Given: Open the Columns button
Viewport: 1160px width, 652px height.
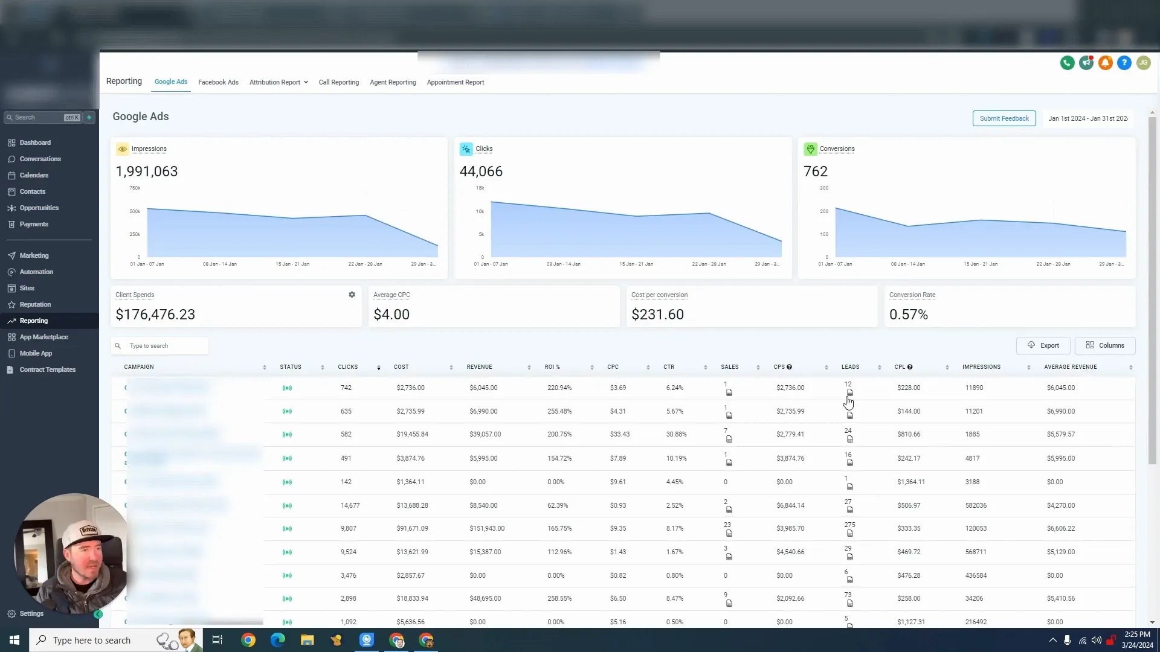Looking at the screenshot, I should (1105, 345).
